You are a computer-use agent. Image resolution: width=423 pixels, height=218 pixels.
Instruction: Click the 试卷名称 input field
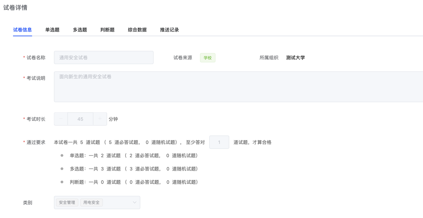coord(103,57)
